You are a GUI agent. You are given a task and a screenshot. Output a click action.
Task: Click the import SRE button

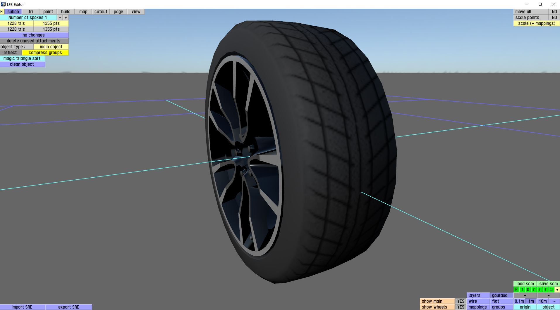click(x=23, y=307)
